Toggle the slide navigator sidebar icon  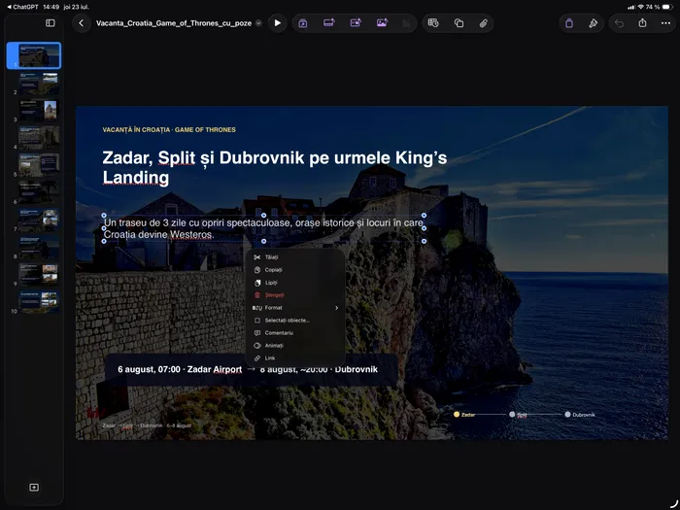[51, 23]
